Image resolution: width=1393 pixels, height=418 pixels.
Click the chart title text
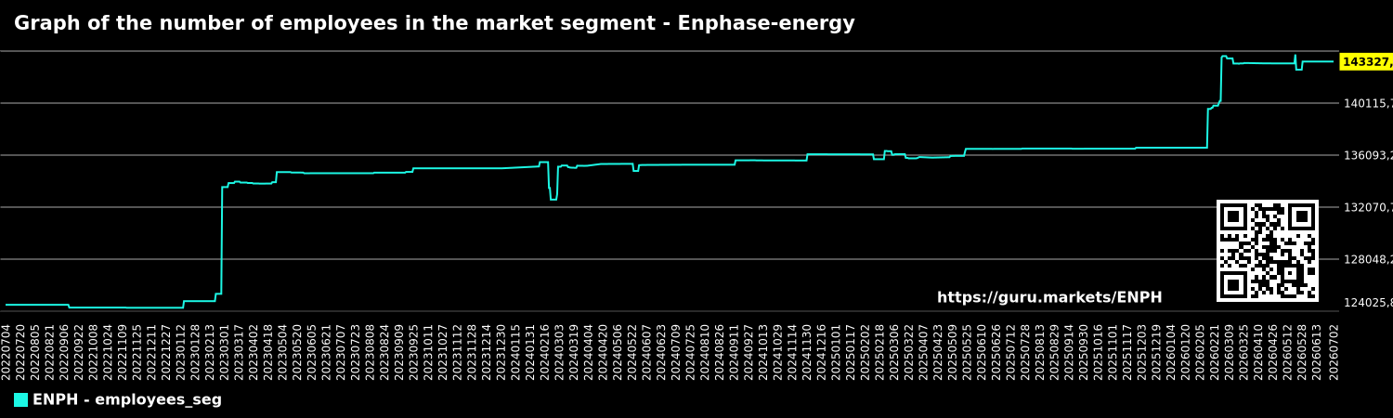point(435,24)
